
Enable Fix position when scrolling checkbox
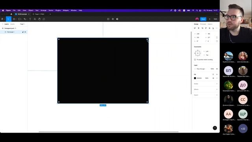pos(195,60)
